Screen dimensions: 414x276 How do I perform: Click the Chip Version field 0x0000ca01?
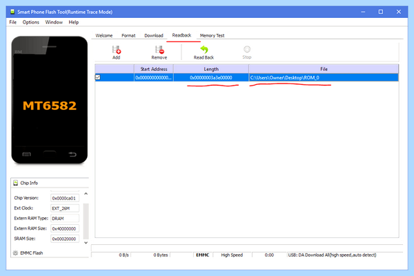pos(65,198)
